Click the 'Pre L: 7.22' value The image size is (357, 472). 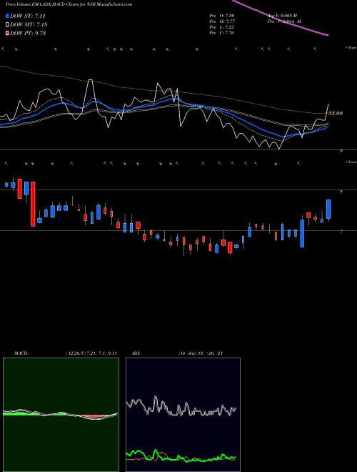tap(222, 27)
